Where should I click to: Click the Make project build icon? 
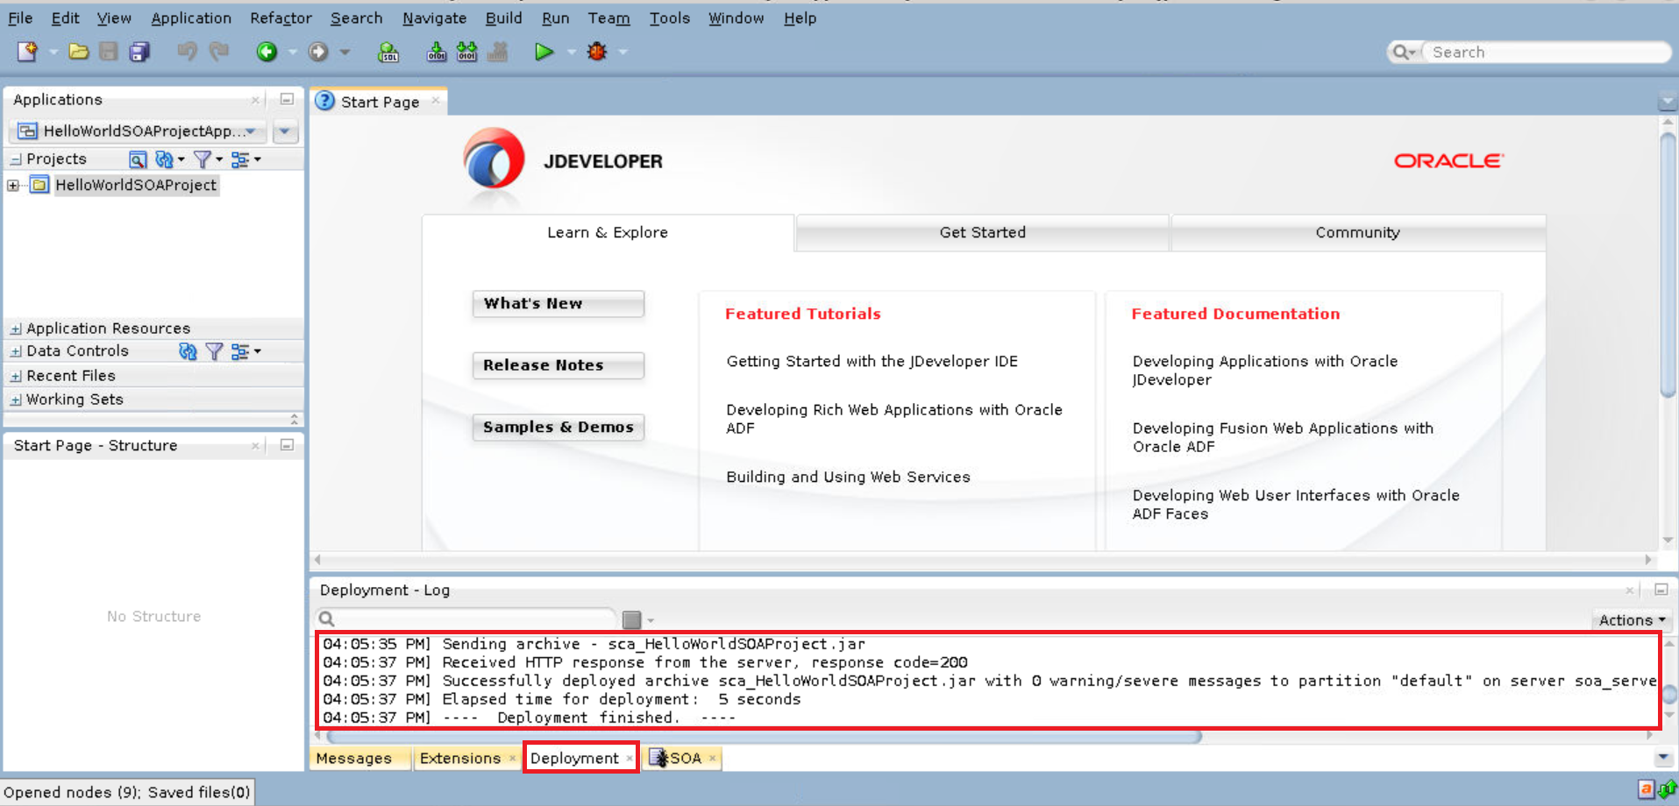click(x=436, y=52)
